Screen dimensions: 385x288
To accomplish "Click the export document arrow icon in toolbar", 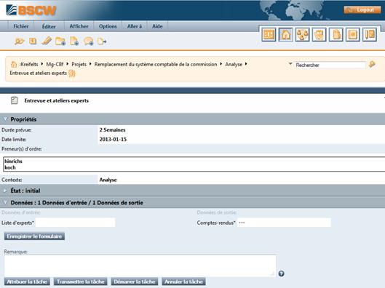I will click(x=102, y=41).
